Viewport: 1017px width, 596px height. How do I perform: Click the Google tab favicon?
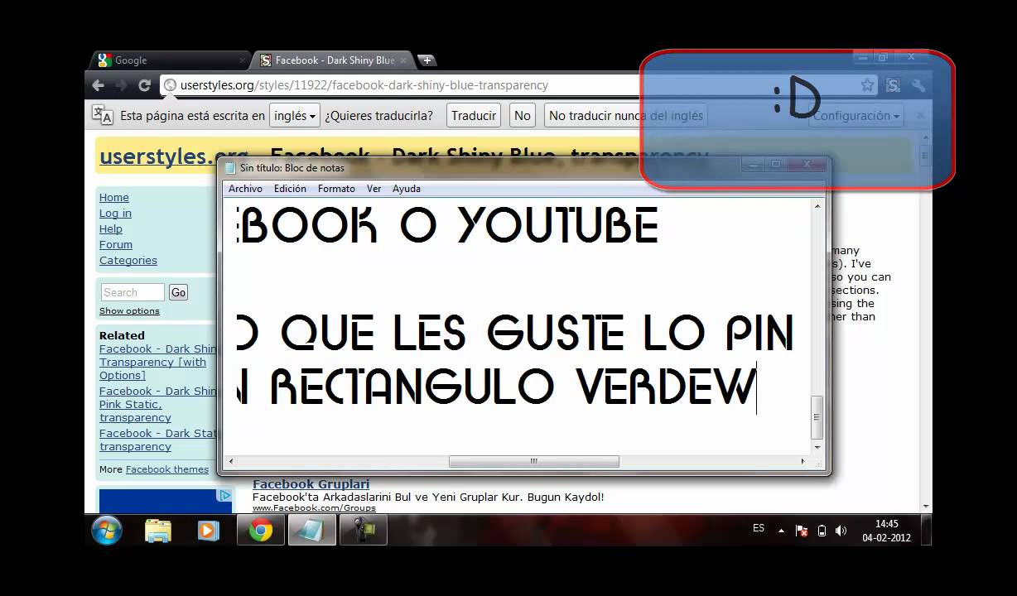(x=104, y=60)
